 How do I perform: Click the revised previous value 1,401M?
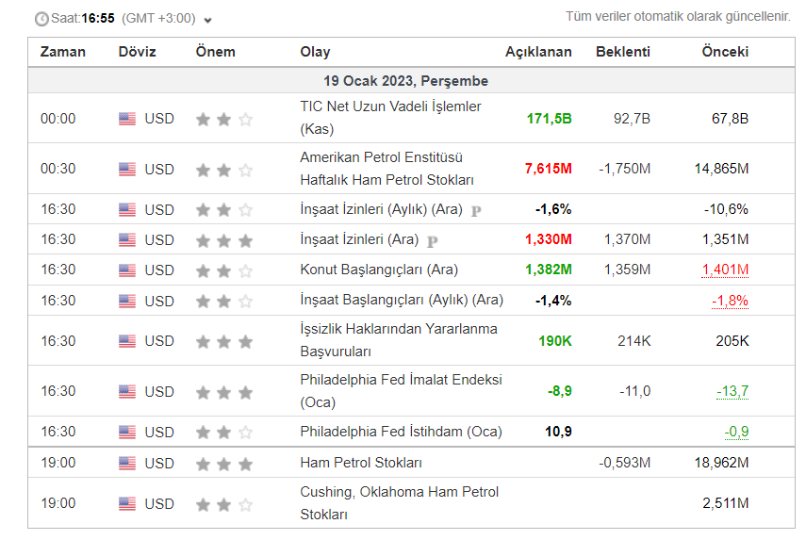point(725,270)
